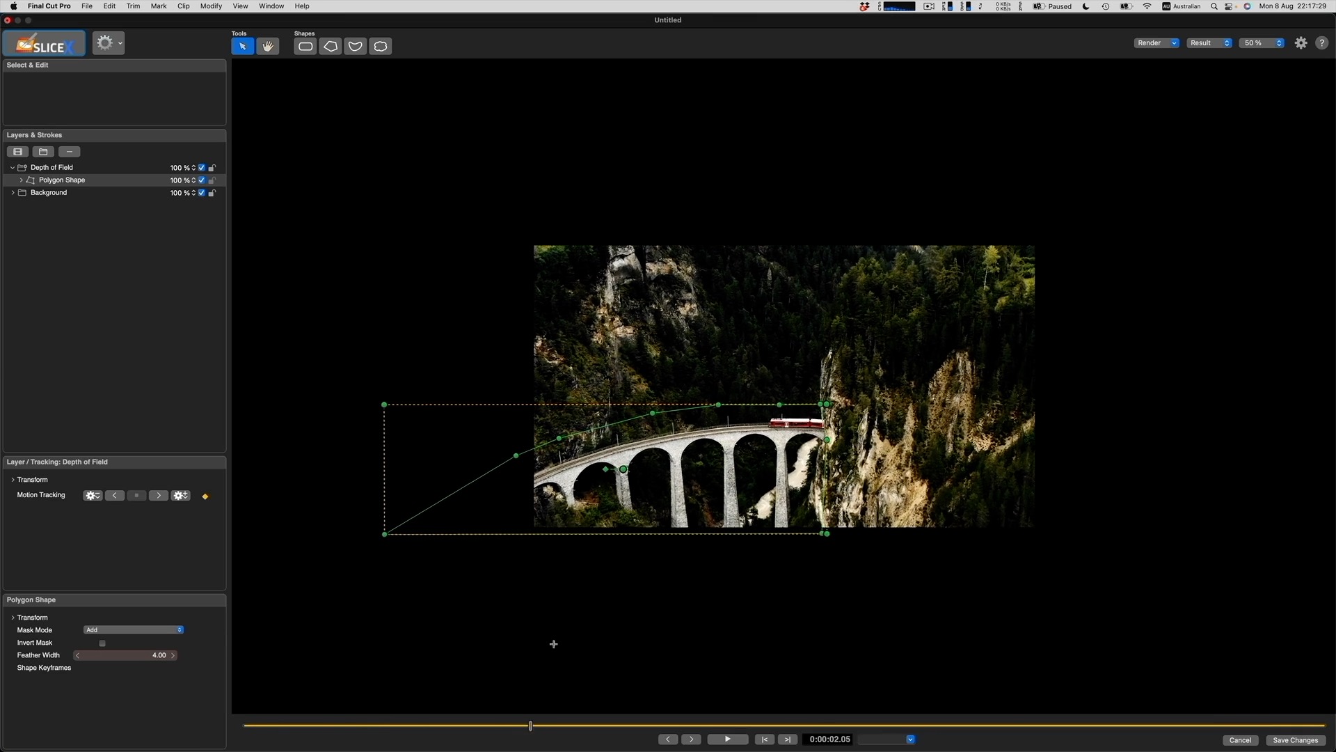Open viewer settings gear at top right

(x=1301, y=43)
